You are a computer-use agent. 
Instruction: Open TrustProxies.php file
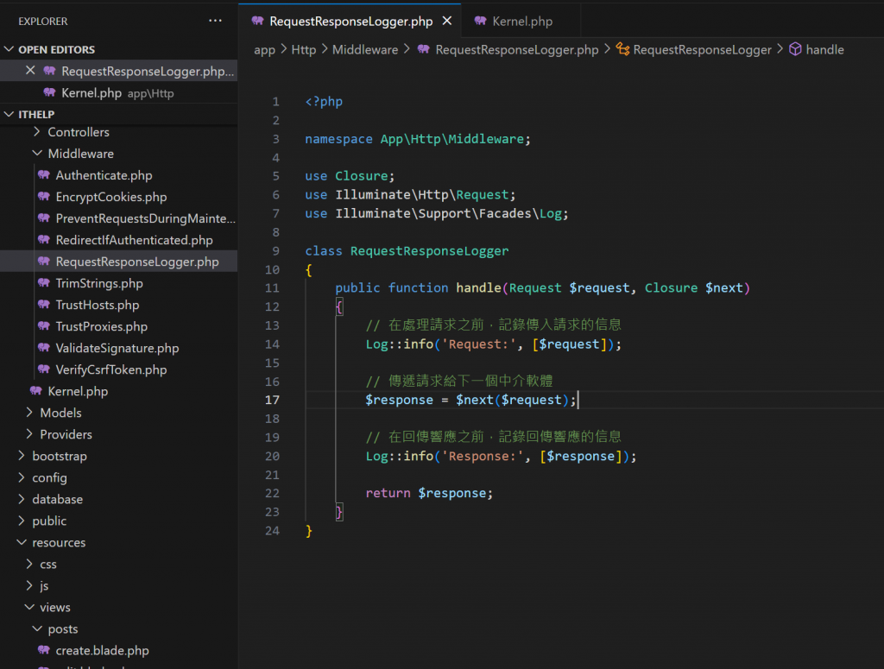coord(118,326)
